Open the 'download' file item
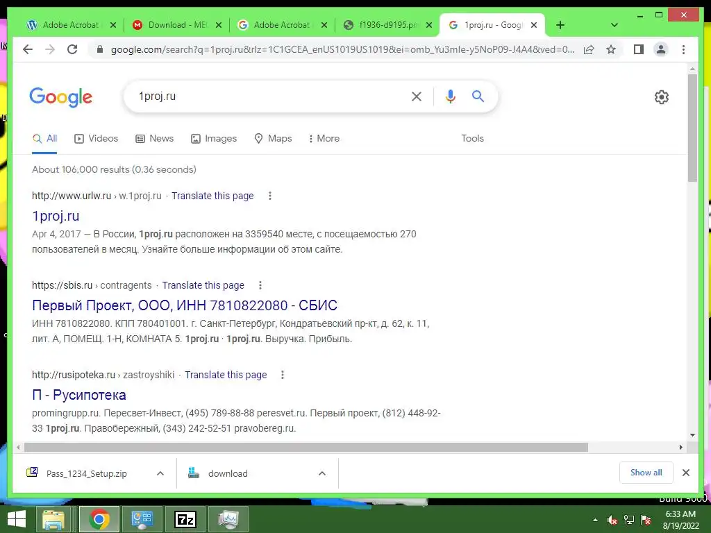 point(228,473)
